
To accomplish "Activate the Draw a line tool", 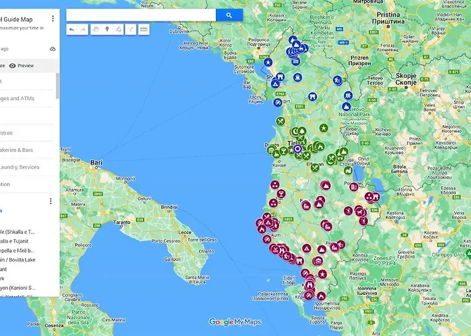I will click(118, 30).
